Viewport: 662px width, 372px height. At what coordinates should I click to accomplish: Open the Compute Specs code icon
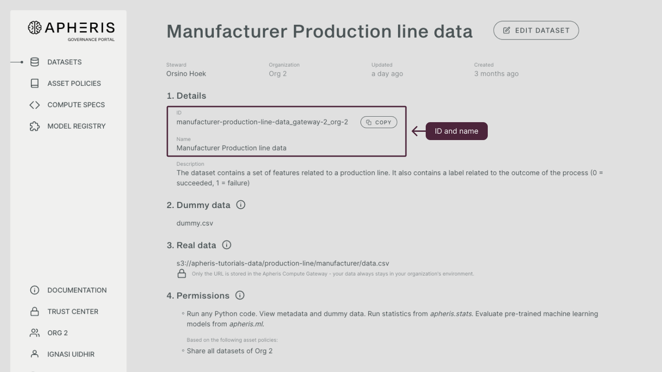click(x=34, y=105)
